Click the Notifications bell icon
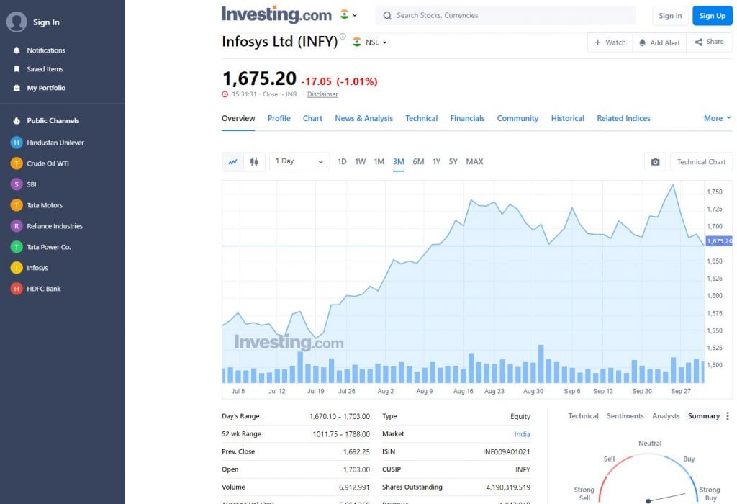 tap(17, 50)
